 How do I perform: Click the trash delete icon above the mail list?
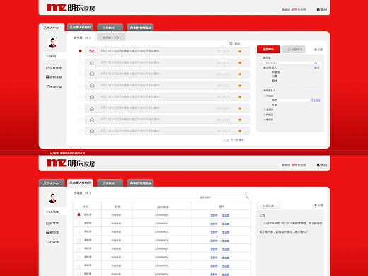[x=231, y=44]
